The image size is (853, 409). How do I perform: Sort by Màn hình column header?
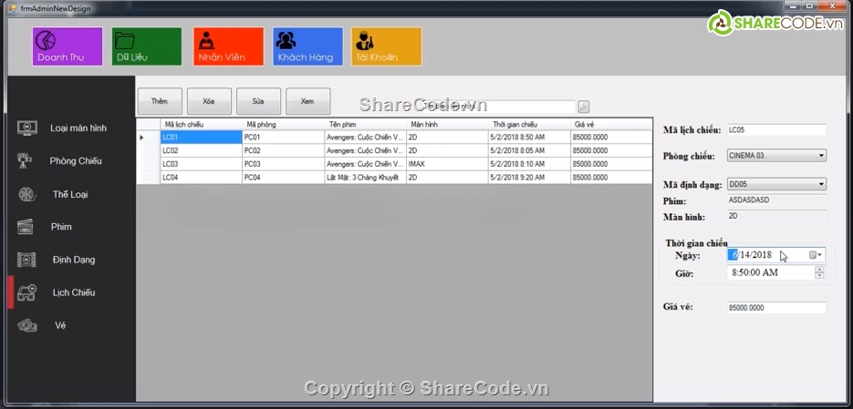(448, 125)
